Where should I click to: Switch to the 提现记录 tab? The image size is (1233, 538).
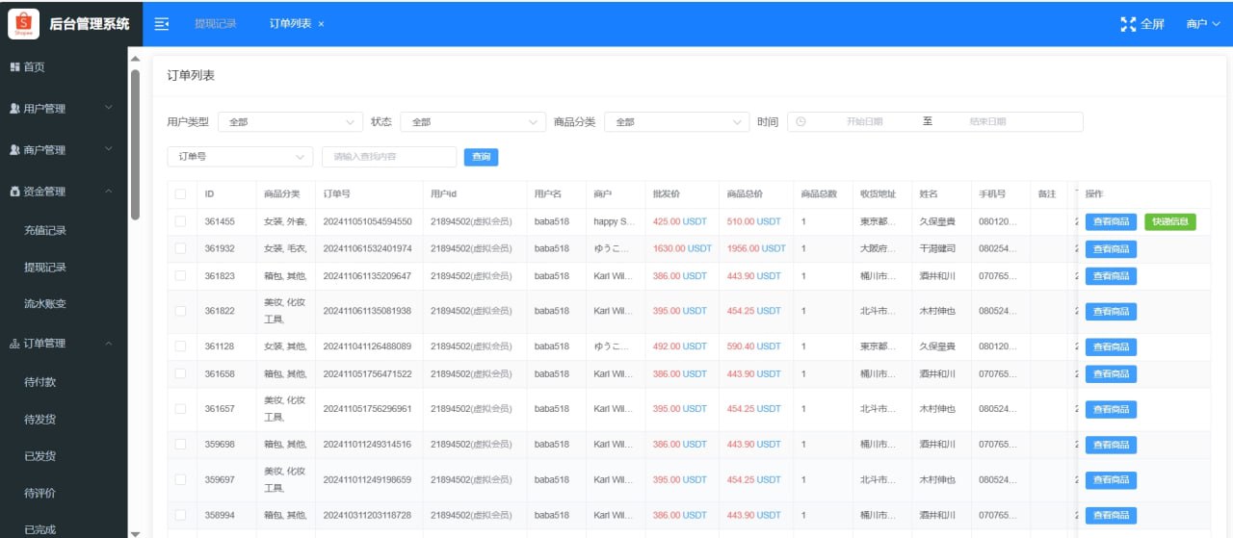point(215,24)
